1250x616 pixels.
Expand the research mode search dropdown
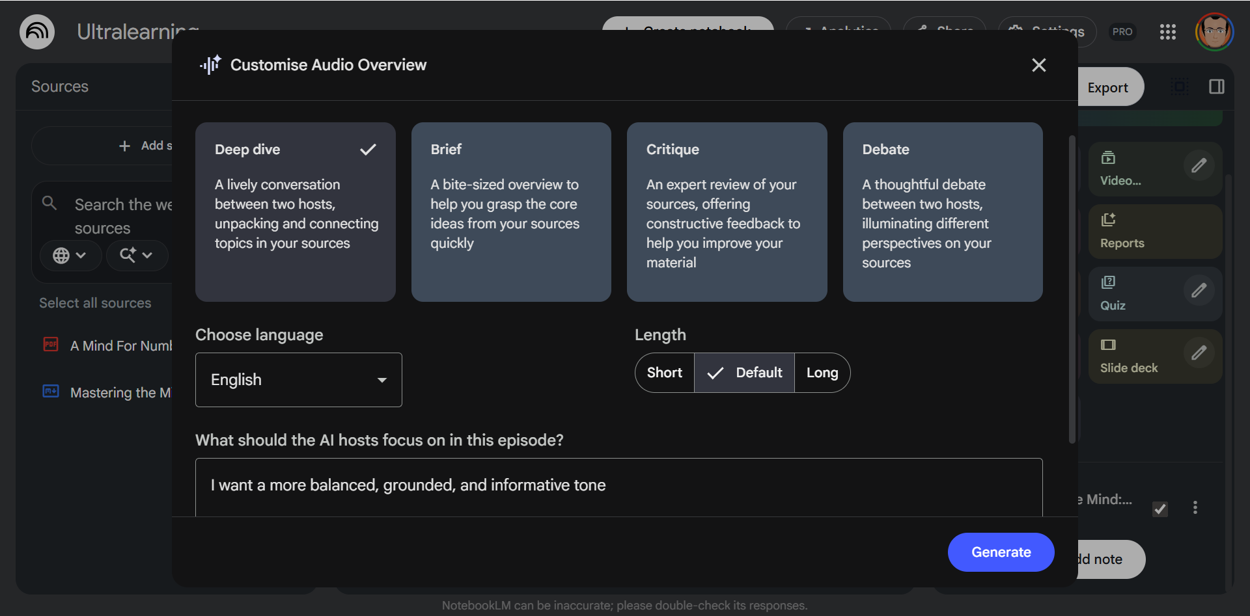tap(136, 256)
